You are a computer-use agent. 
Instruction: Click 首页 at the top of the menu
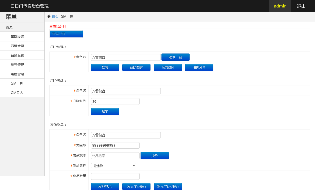tap(7, 27)
